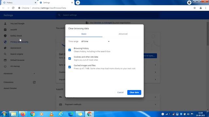Open a new browser tab

tap(78, 3)
